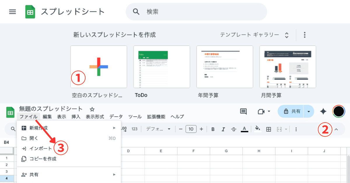This screenshot has width=350, height=183.
Task: Open the borders tool
Action: tap(269, 129)
